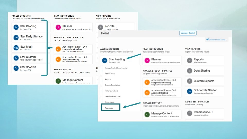The height and width of the screenshot is (139, 247).
Task: Click the gray U Renaissance-U icon
Action: [x=190, y=113]
